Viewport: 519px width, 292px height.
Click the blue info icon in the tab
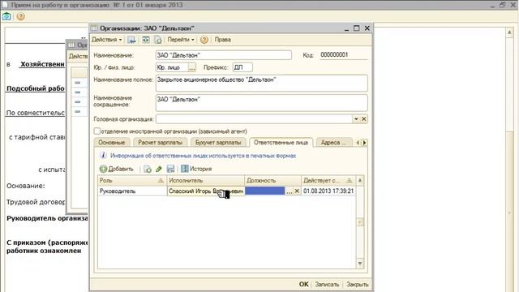pyautogui.click(x=103, y=155)
